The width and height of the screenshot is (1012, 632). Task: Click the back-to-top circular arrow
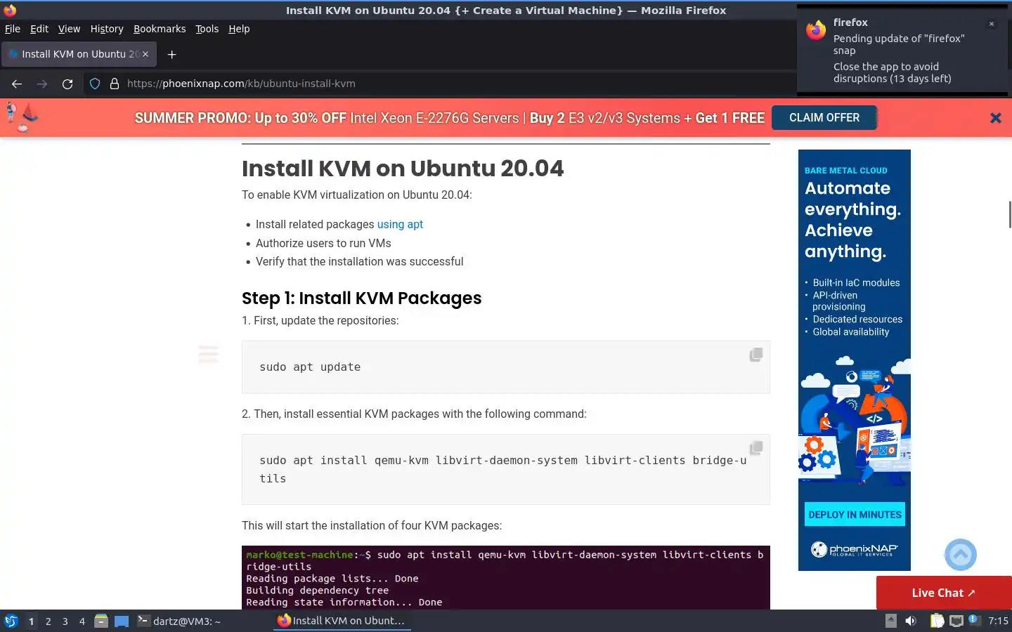[x=961, y=555]
